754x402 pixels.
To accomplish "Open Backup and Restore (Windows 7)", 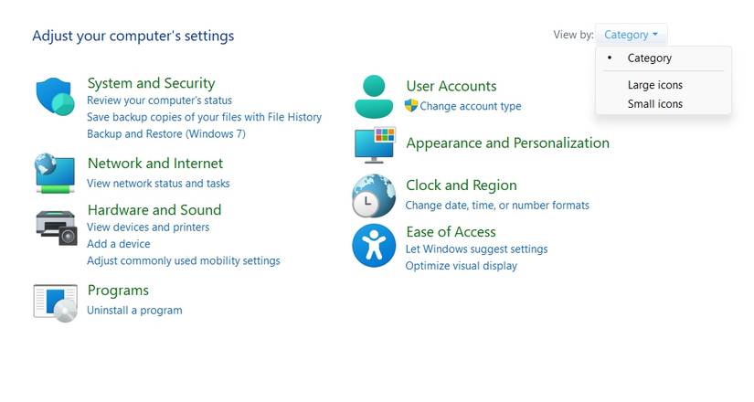I will point(165,133).
